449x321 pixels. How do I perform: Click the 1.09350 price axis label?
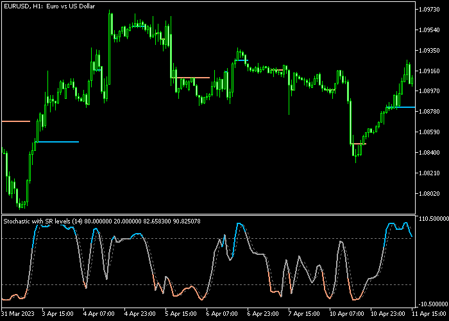(x=429, y=51)
